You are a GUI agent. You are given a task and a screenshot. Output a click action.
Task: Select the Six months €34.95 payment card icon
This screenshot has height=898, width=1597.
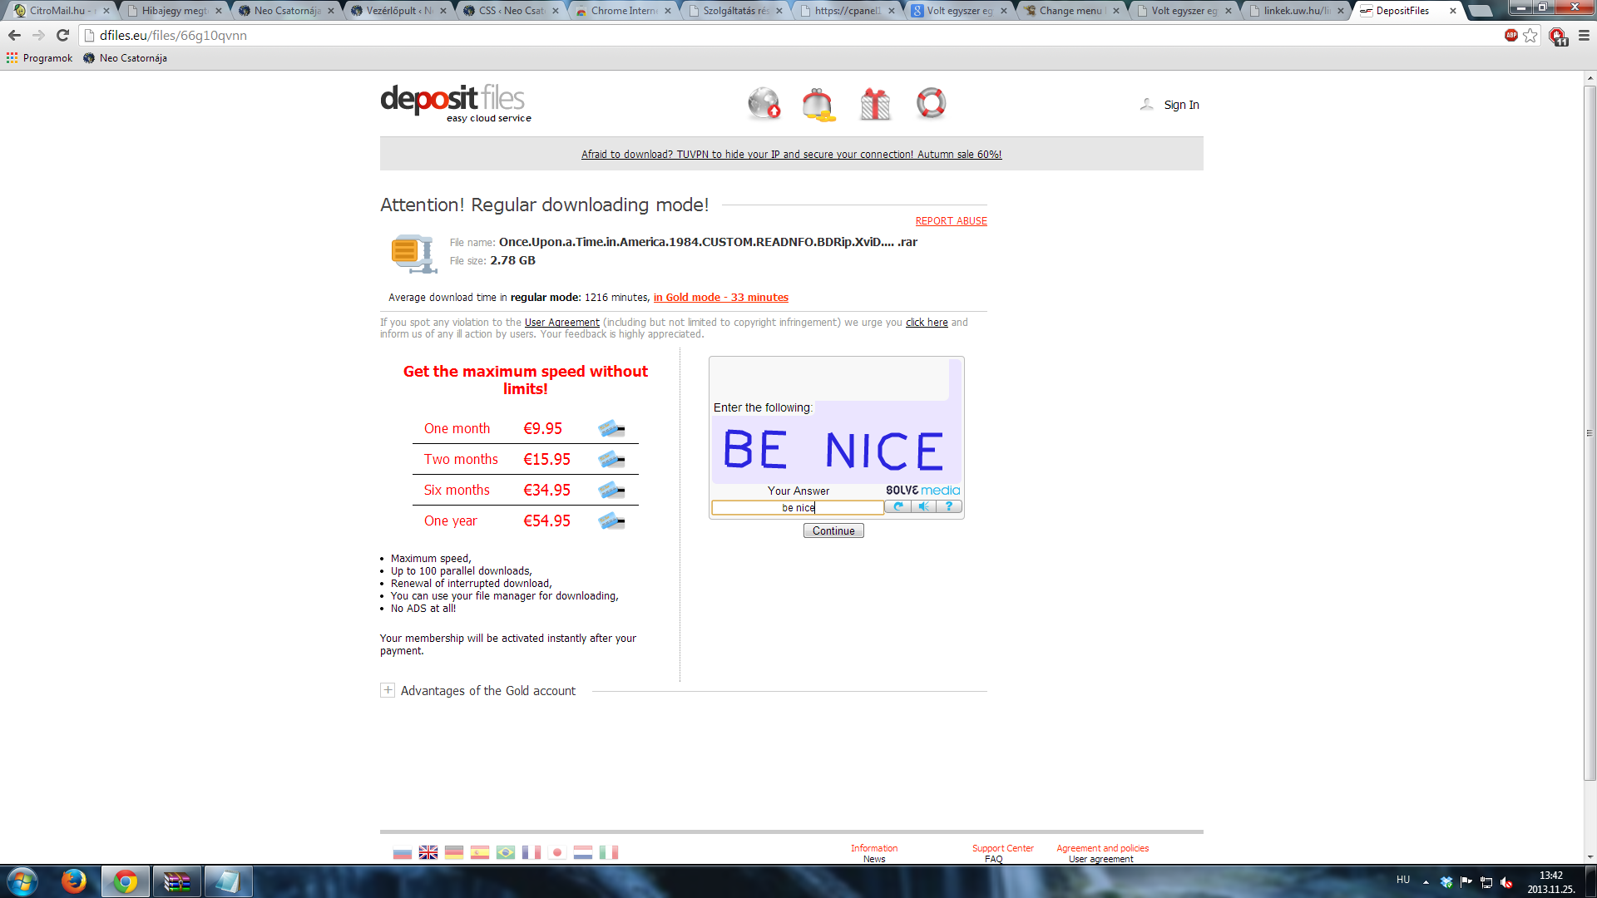point(611,490)
